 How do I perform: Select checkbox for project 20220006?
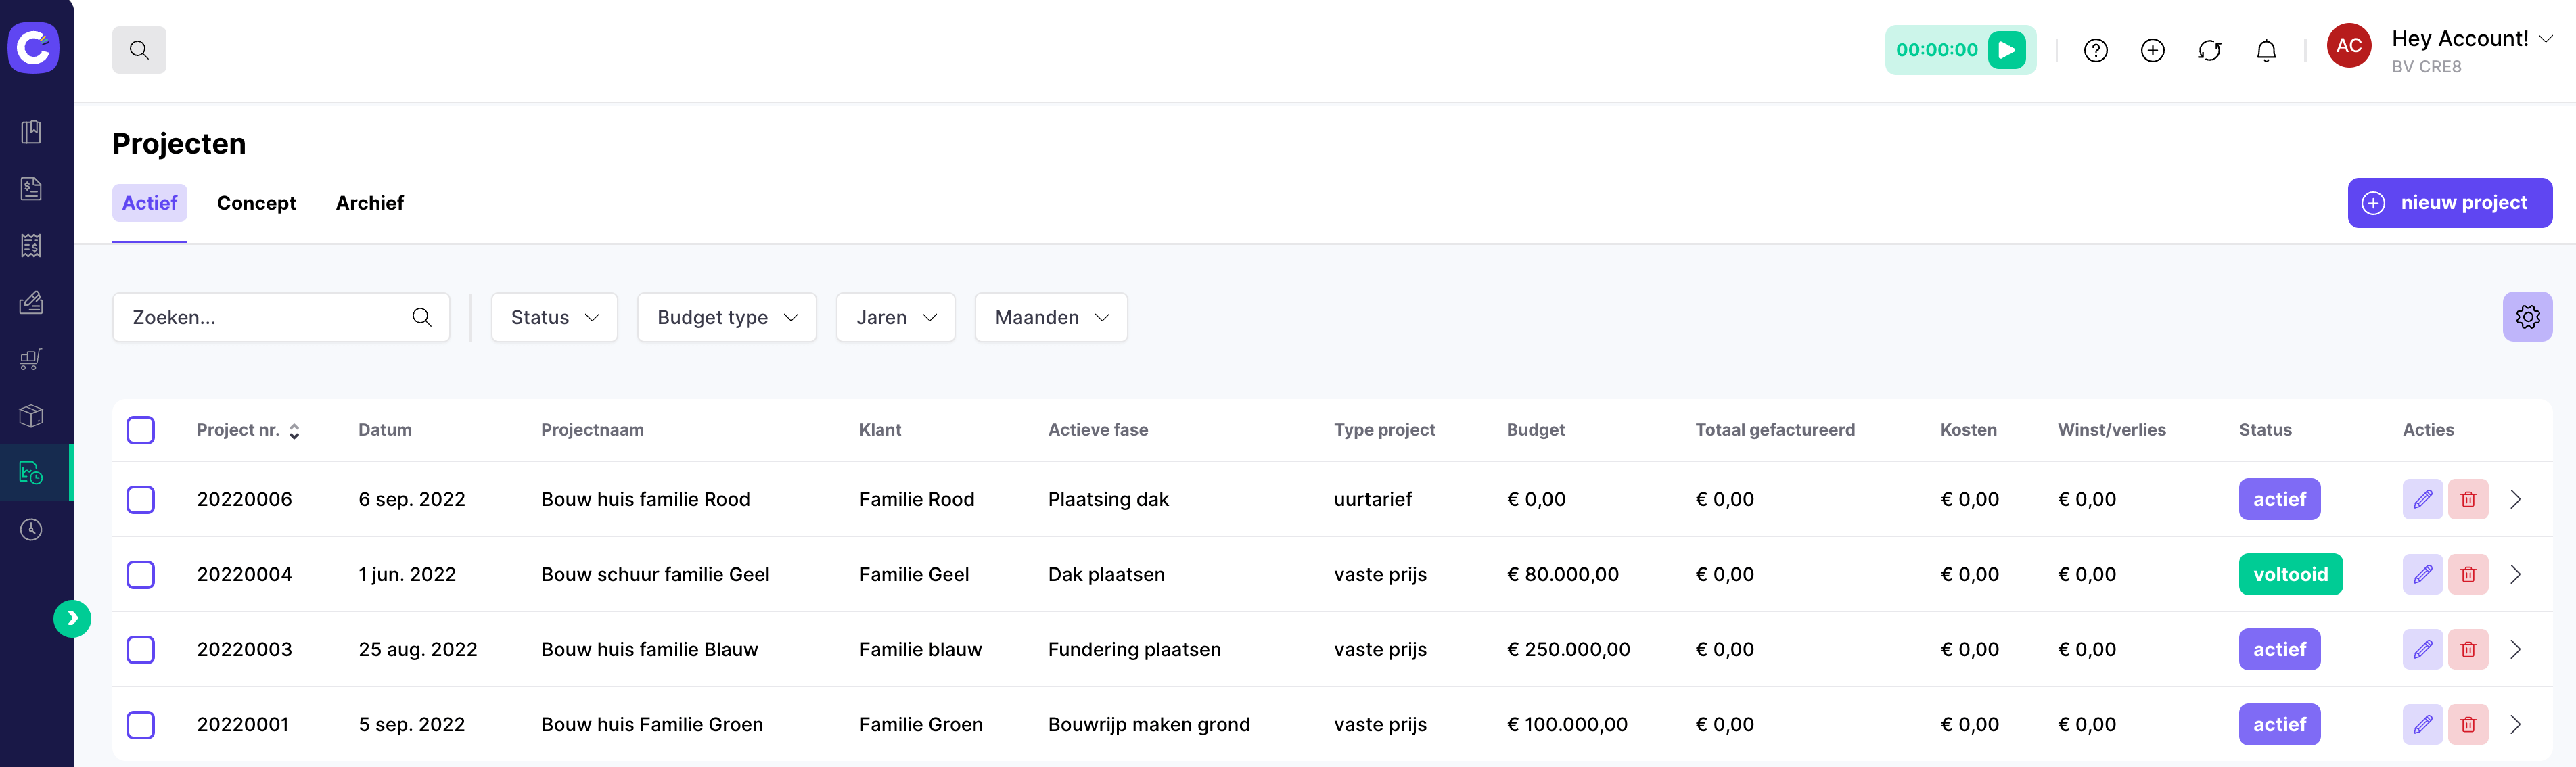[x=141, y=499]
